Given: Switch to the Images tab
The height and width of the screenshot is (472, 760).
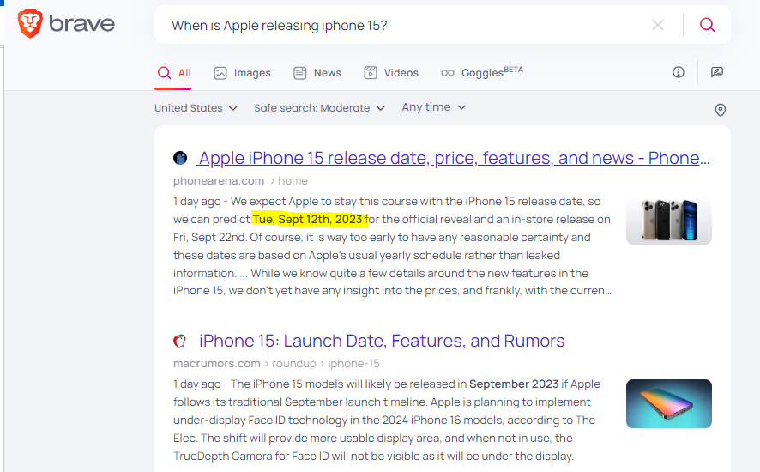Looking at the screenshot, I should 243,73.
